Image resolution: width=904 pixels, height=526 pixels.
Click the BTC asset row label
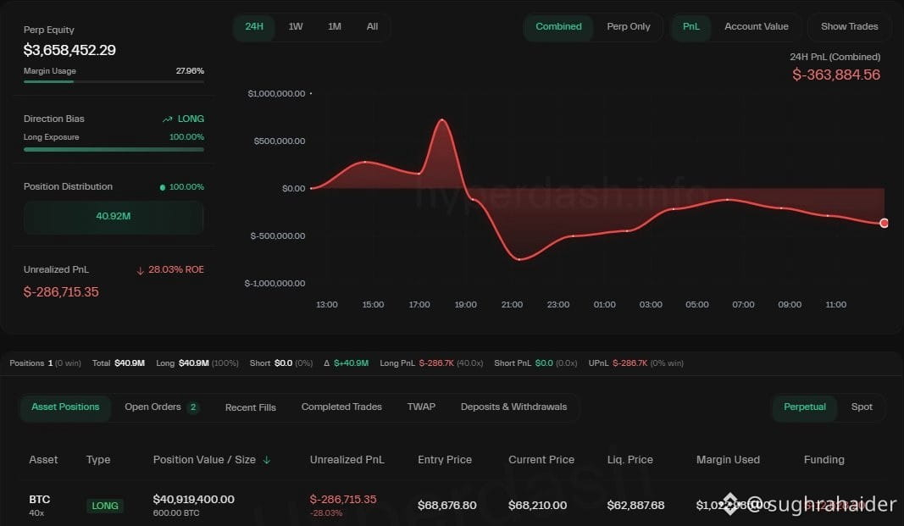39,499
